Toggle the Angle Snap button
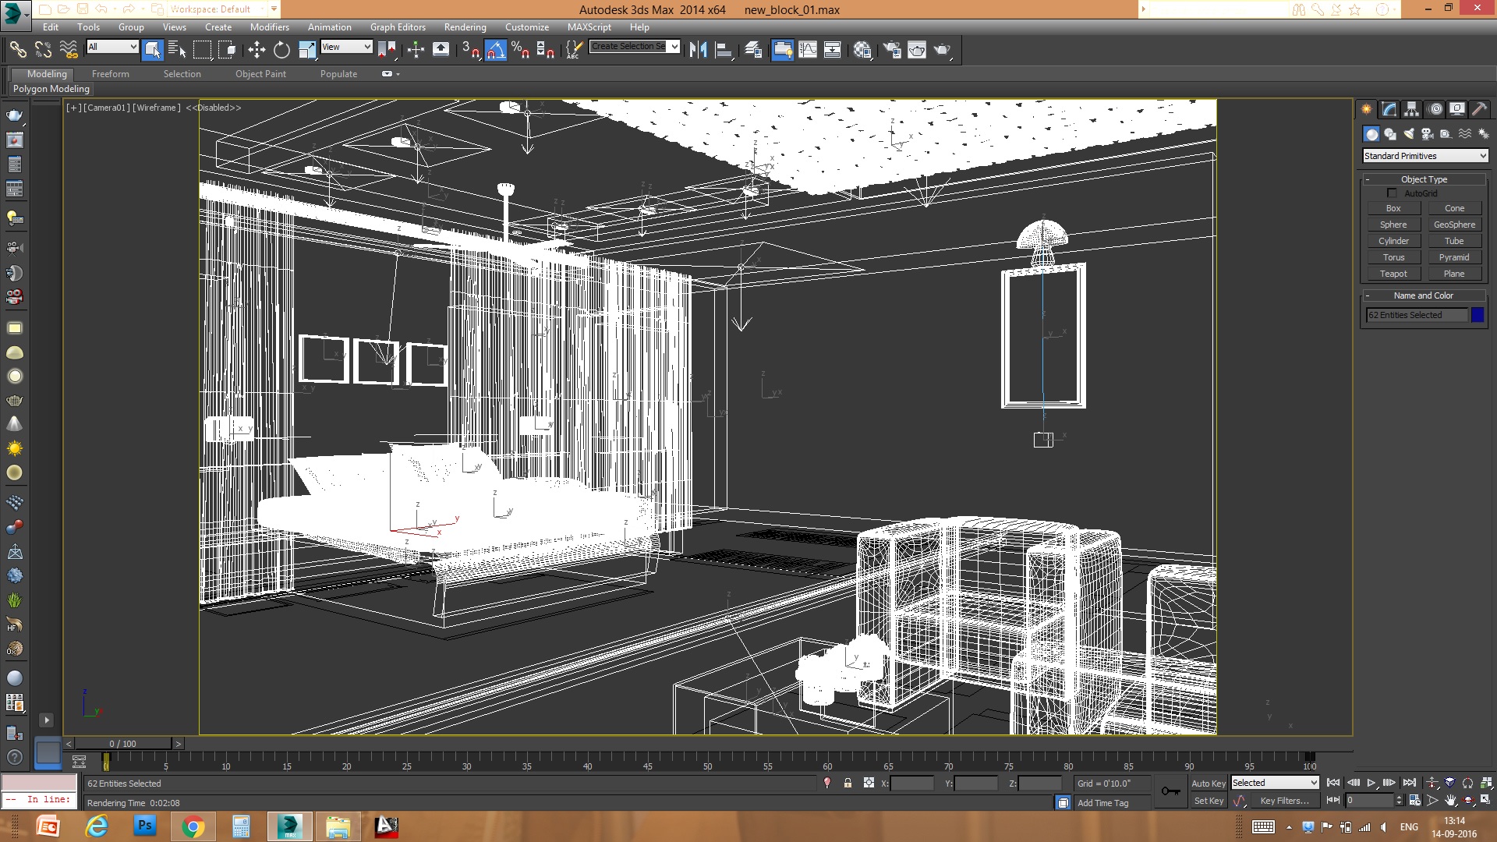The height and width of the screenshot is (842, 1497). point(495,50)
